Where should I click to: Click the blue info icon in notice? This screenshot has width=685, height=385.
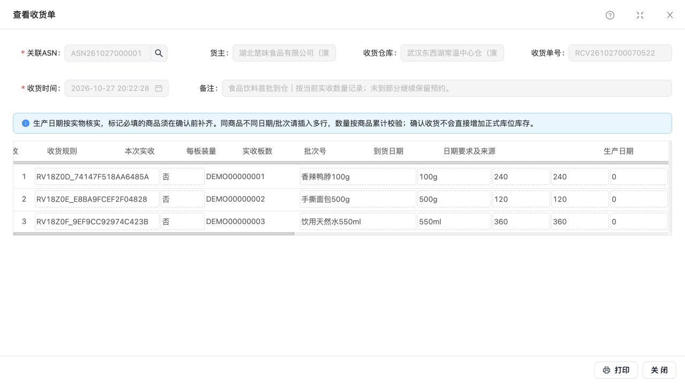25,123
